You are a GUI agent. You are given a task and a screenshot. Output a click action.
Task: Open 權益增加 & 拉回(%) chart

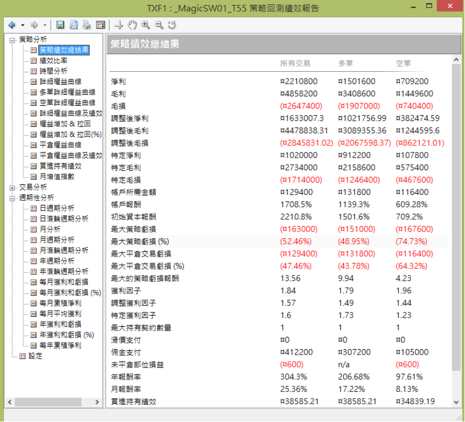coord(71,134)
